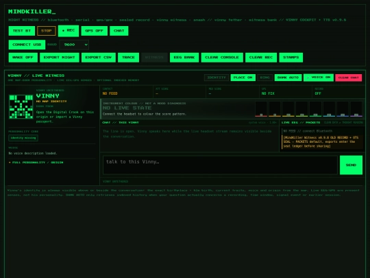This screenshot has height=278, width=370.
Task: Click the CONNECT USB button
Action: [x=27, y=45]
